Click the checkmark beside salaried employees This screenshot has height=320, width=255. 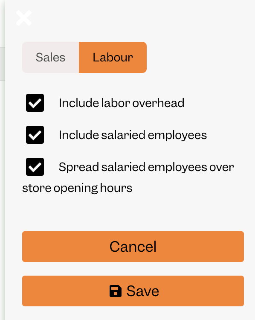[35, 135]
